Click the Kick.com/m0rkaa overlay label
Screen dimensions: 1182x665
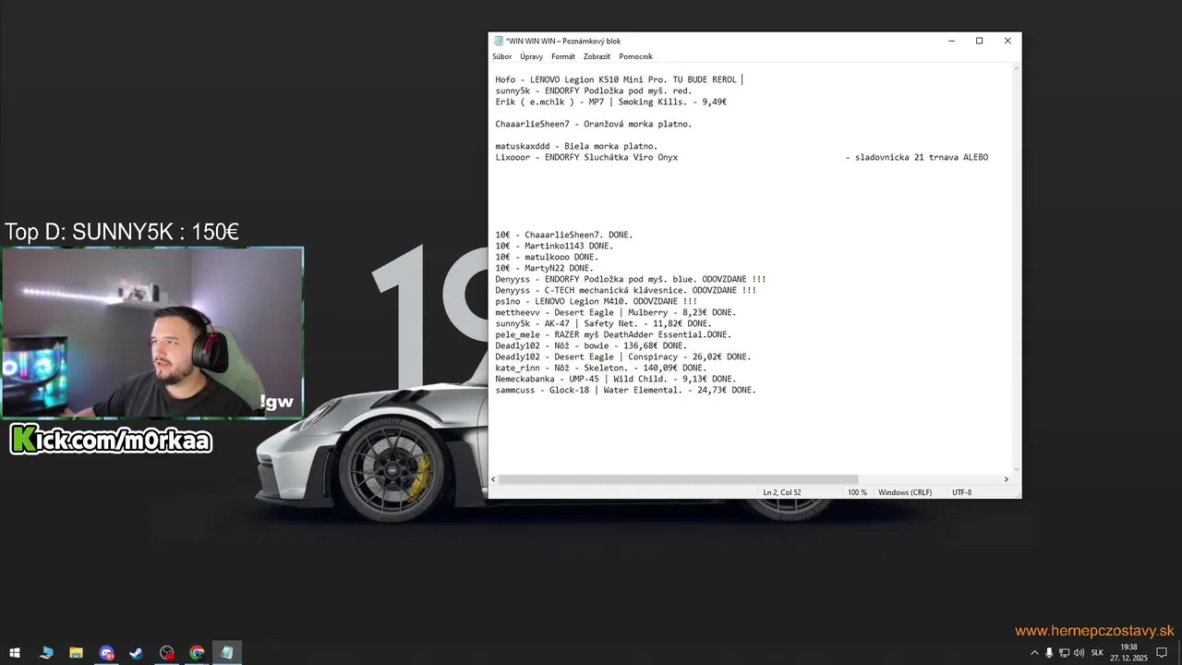coord(112,440)
